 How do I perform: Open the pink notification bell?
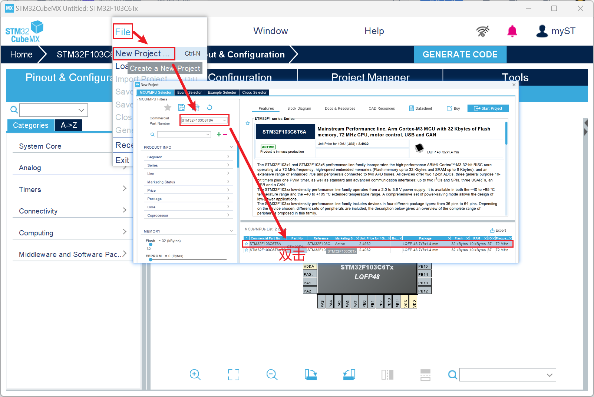[512, 31]
